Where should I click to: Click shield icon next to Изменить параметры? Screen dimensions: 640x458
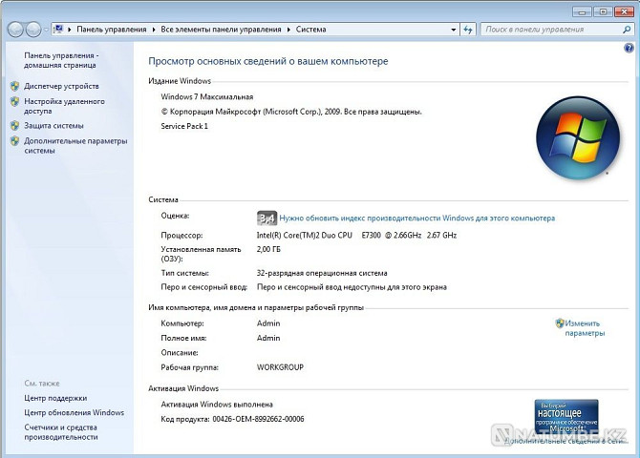pos(560,323)
